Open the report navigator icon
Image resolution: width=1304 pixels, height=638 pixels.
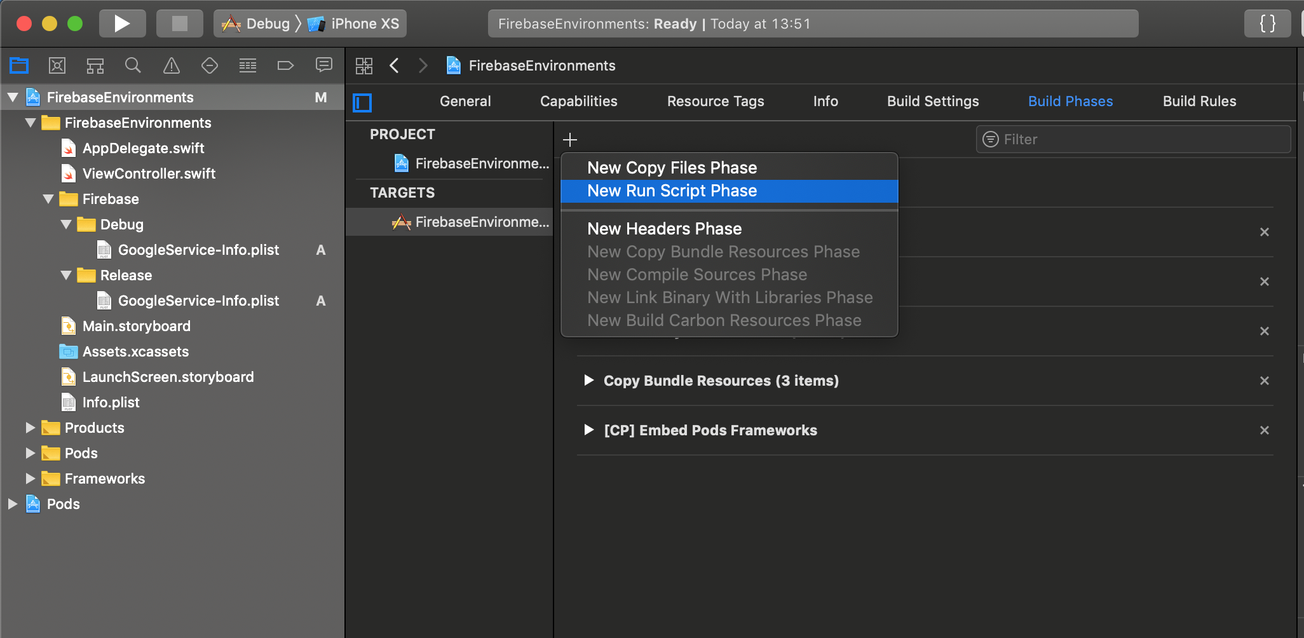(x=324, y=65)
